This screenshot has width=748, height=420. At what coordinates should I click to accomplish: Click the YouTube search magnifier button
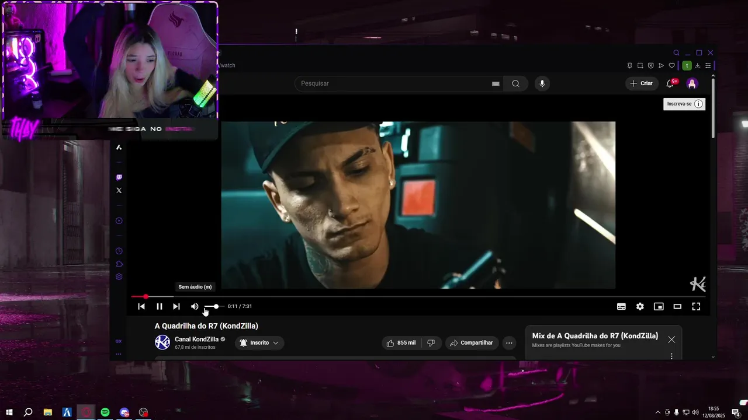[x=515, y=83]
